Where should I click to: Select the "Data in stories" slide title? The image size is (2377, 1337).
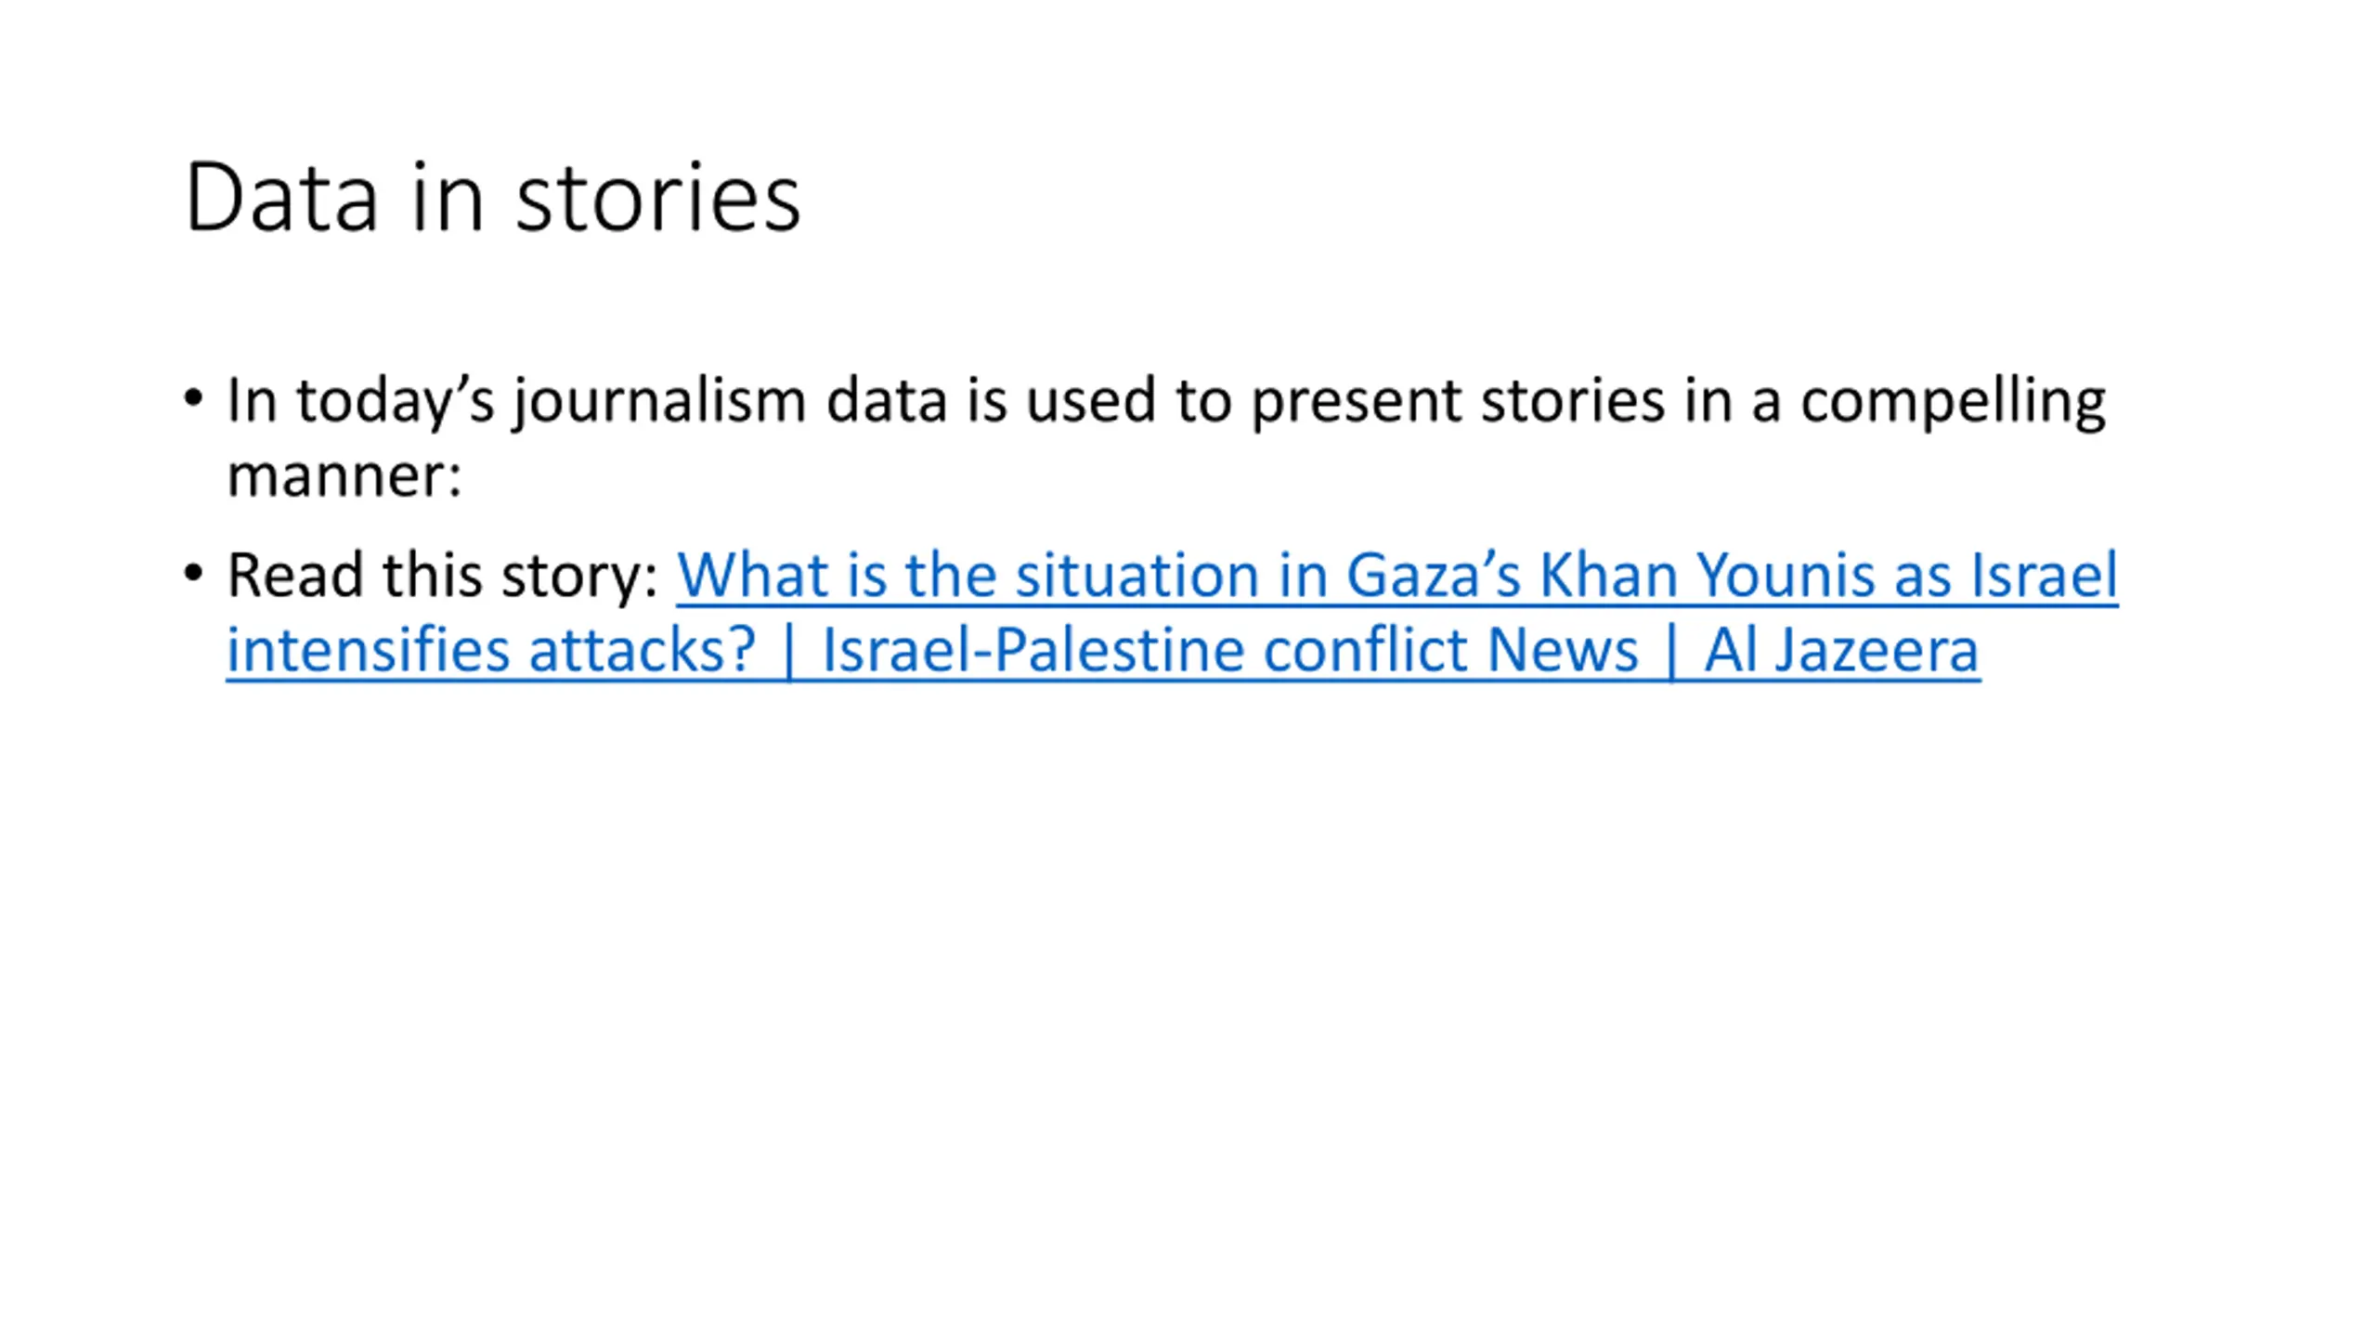tap(492, 198)
